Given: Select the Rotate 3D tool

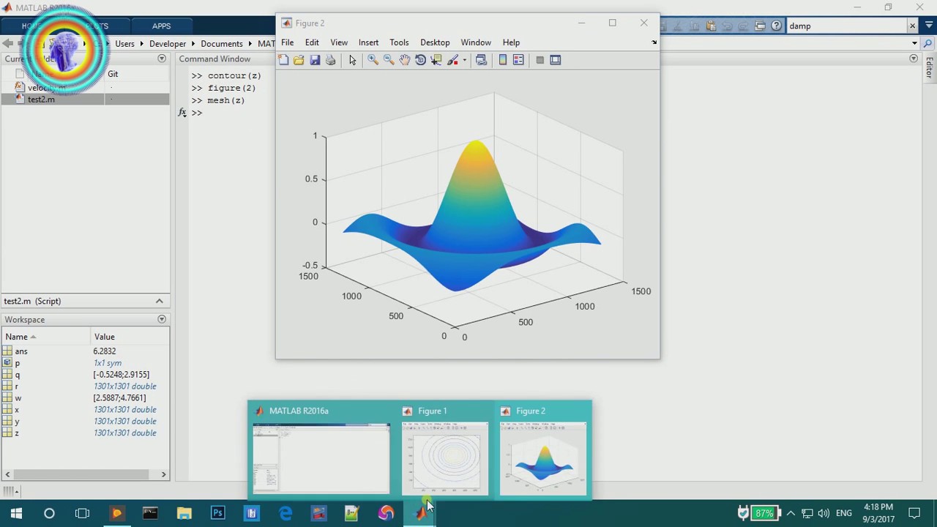Looking at the screenshot, I should click(420, 60).
